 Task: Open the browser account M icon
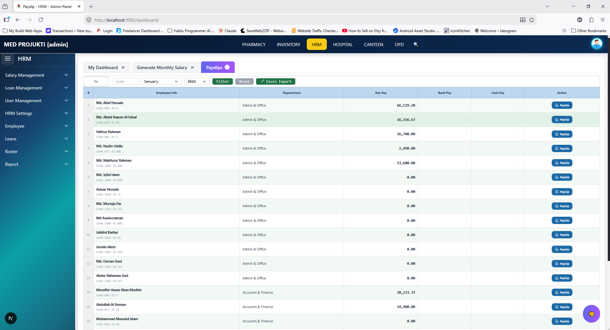click(x=580, y=20)
